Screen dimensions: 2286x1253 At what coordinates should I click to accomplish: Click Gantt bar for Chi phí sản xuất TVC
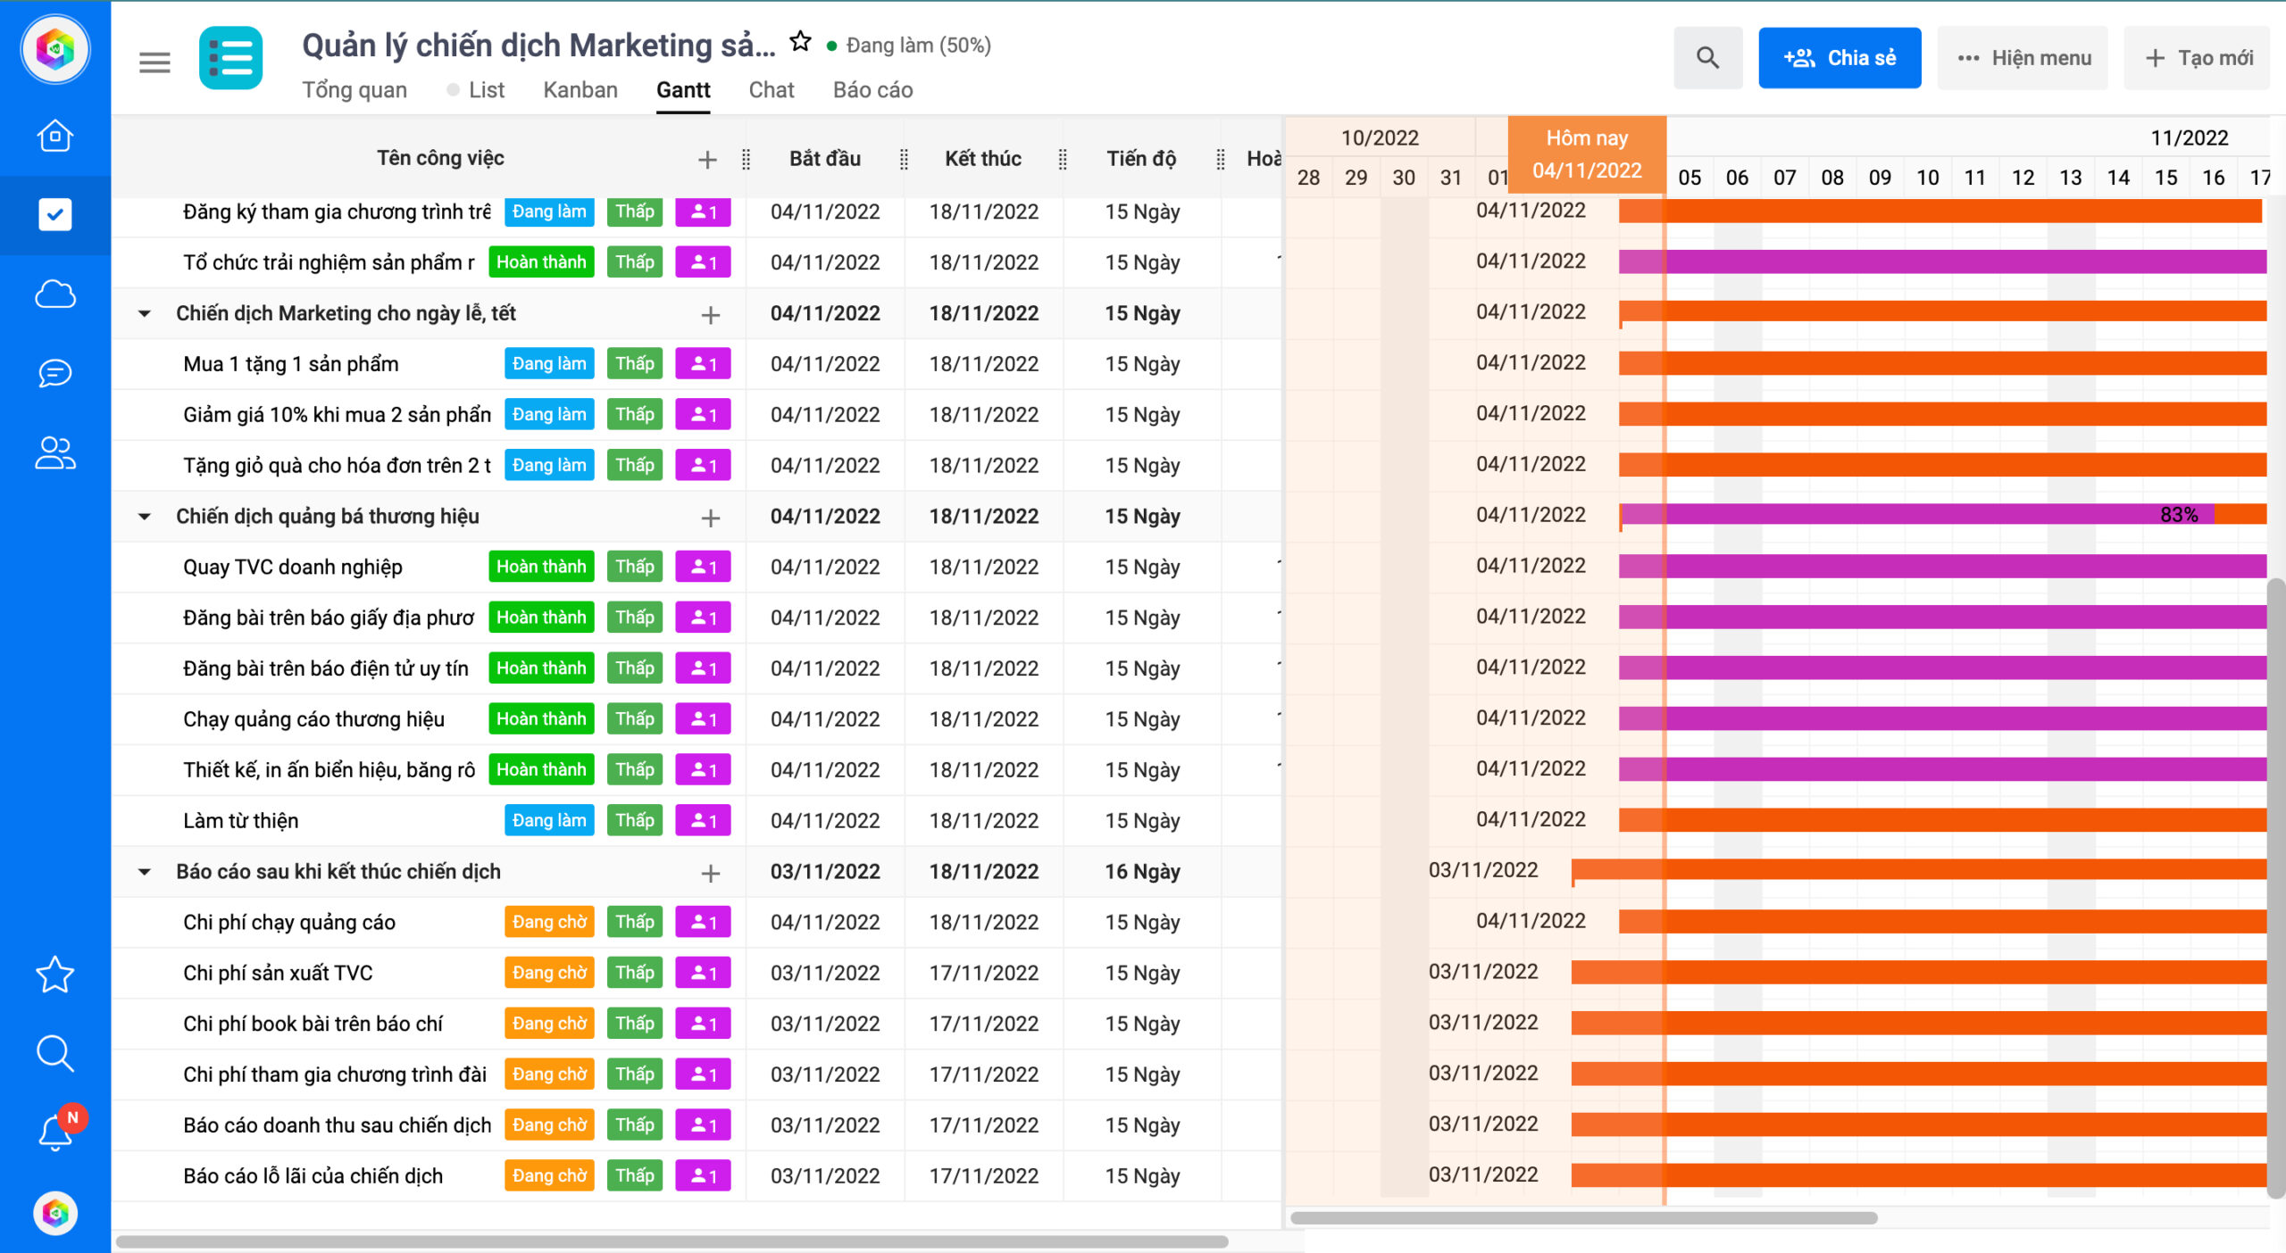(x=1920, y=972)
